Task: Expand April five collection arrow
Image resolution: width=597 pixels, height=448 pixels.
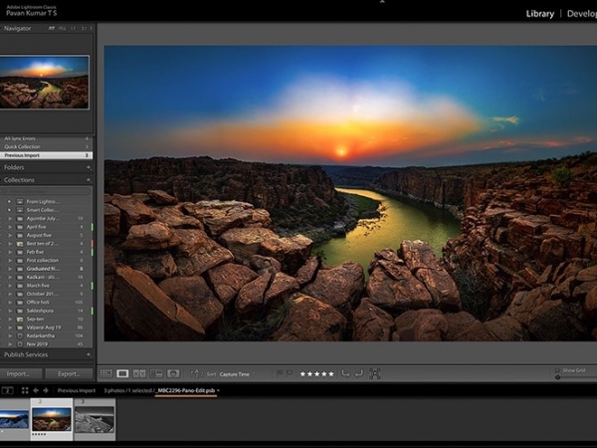Action: (x=10, y=227)
